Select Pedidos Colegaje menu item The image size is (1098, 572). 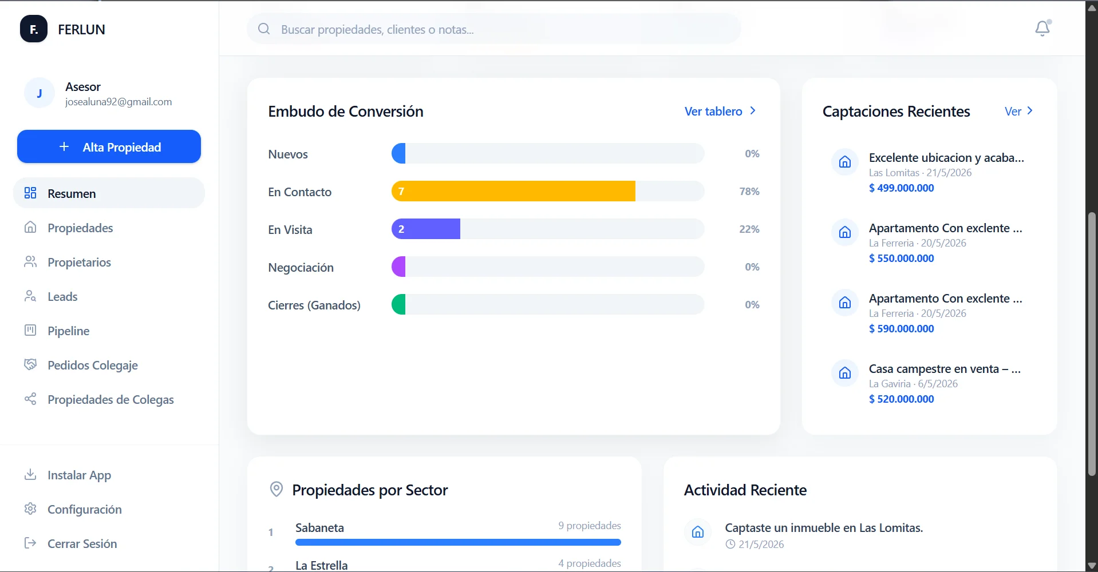[109, 364]
